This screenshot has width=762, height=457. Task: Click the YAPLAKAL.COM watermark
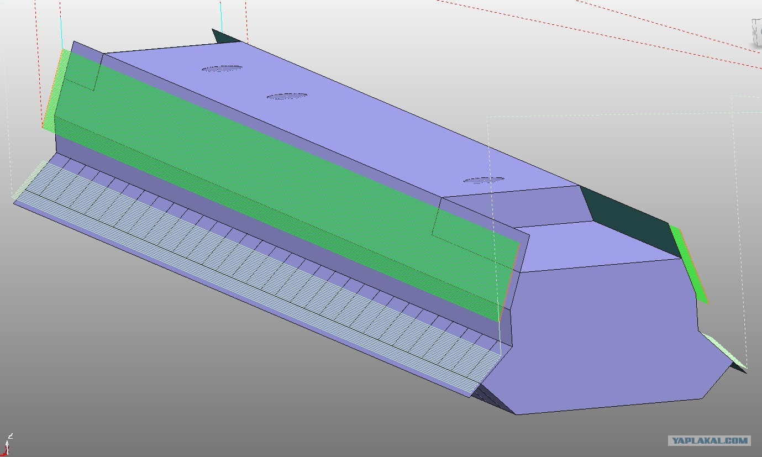pos(710,440)
